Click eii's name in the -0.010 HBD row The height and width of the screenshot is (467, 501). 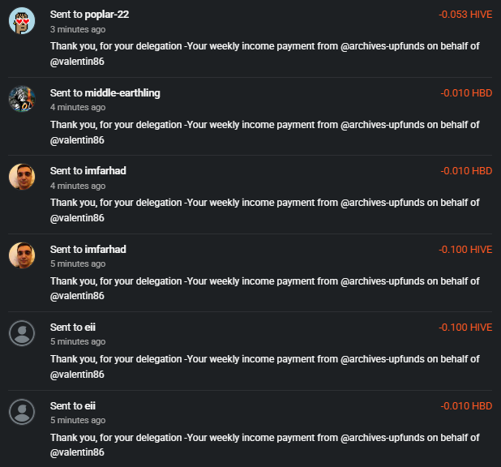point(91,405)
